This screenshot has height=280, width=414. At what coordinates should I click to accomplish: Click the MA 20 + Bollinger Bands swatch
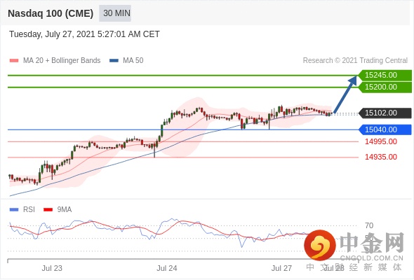tap(14, 61)
